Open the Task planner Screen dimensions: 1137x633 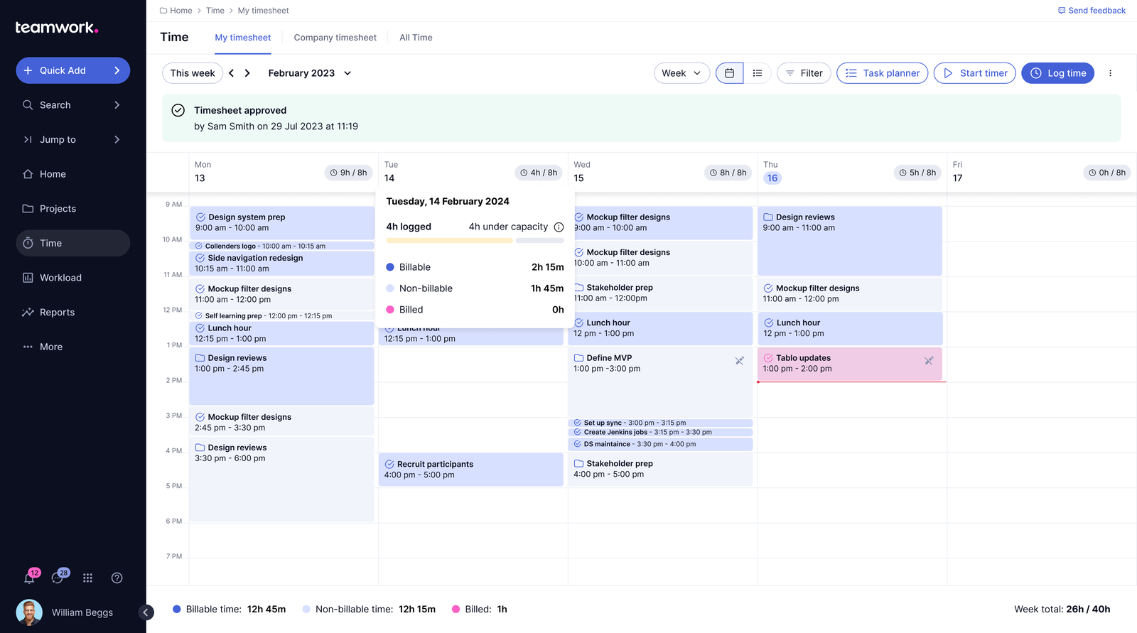point(883,73)
